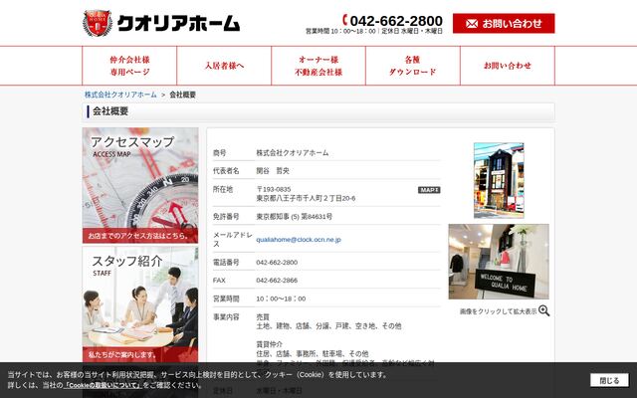637x398 pixels.
Task: Click the Qualia Home shield logo
Action: tap(98, 23)
